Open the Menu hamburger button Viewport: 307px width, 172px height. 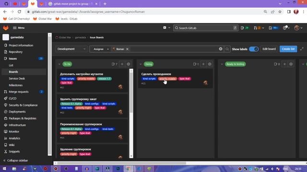19,28
